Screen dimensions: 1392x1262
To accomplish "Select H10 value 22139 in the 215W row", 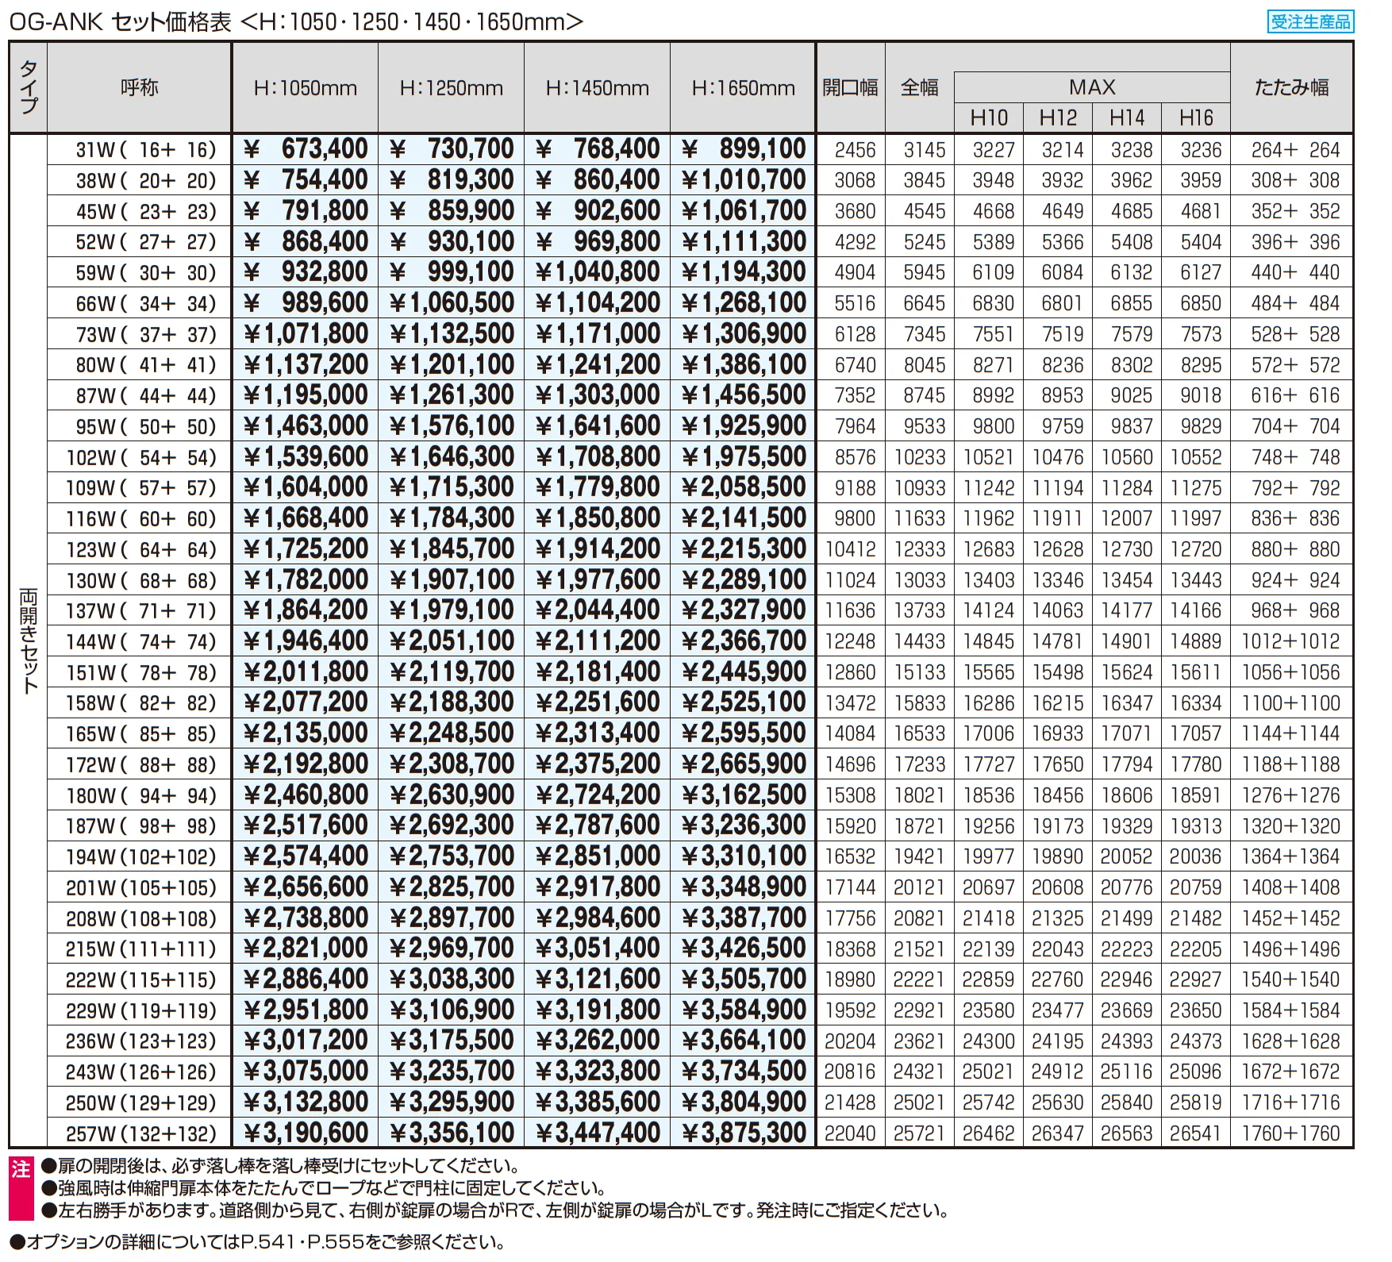I will tap(989, 949).
